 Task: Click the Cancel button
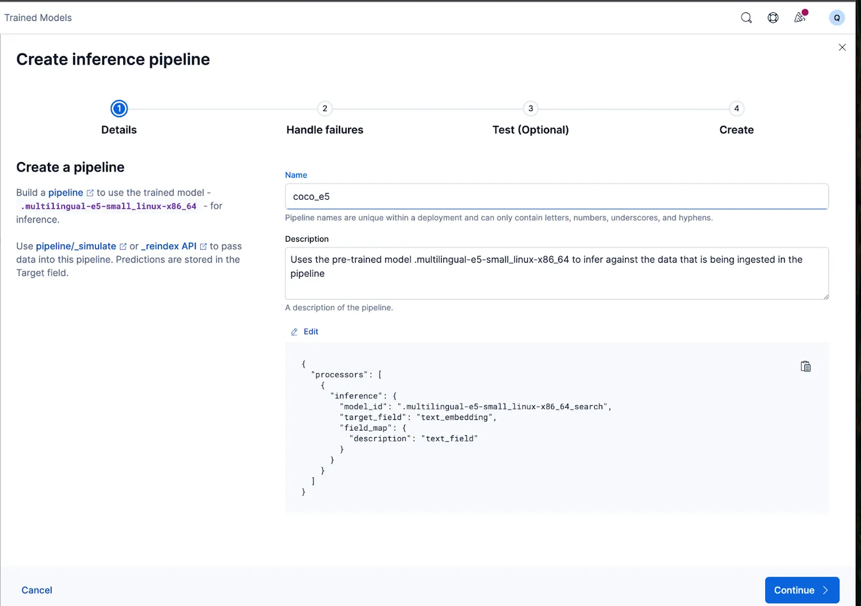point(37,590)
